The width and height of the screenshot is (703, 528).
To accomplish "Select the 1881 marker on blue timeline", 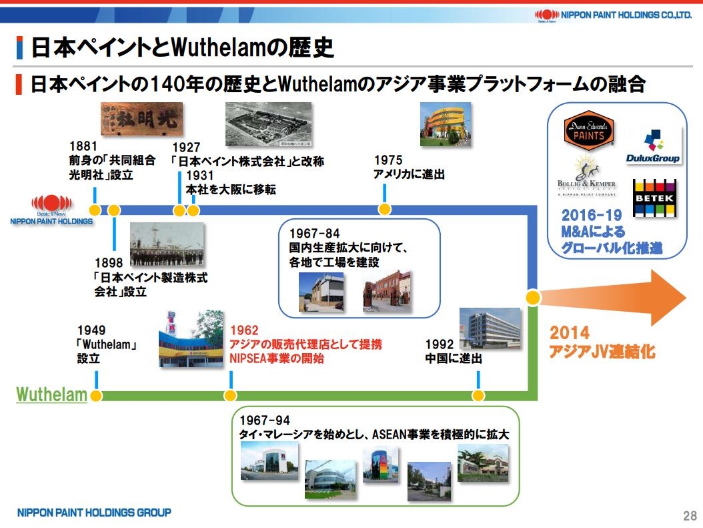I will point(95,210).
